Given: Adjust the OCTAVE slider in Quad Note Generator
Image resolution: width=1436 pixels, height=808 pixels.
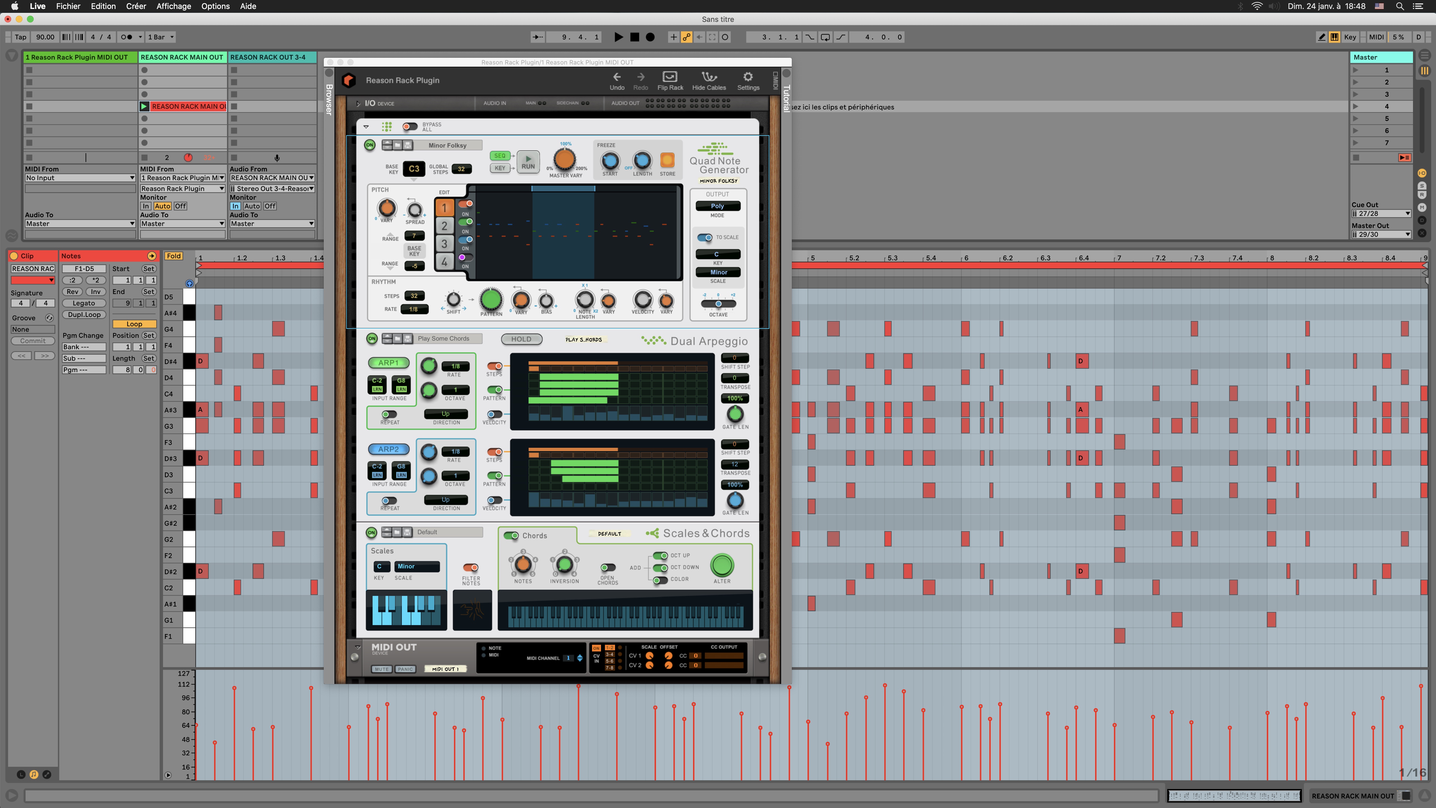Looking at the screenshot, I should tap(718, 304).
